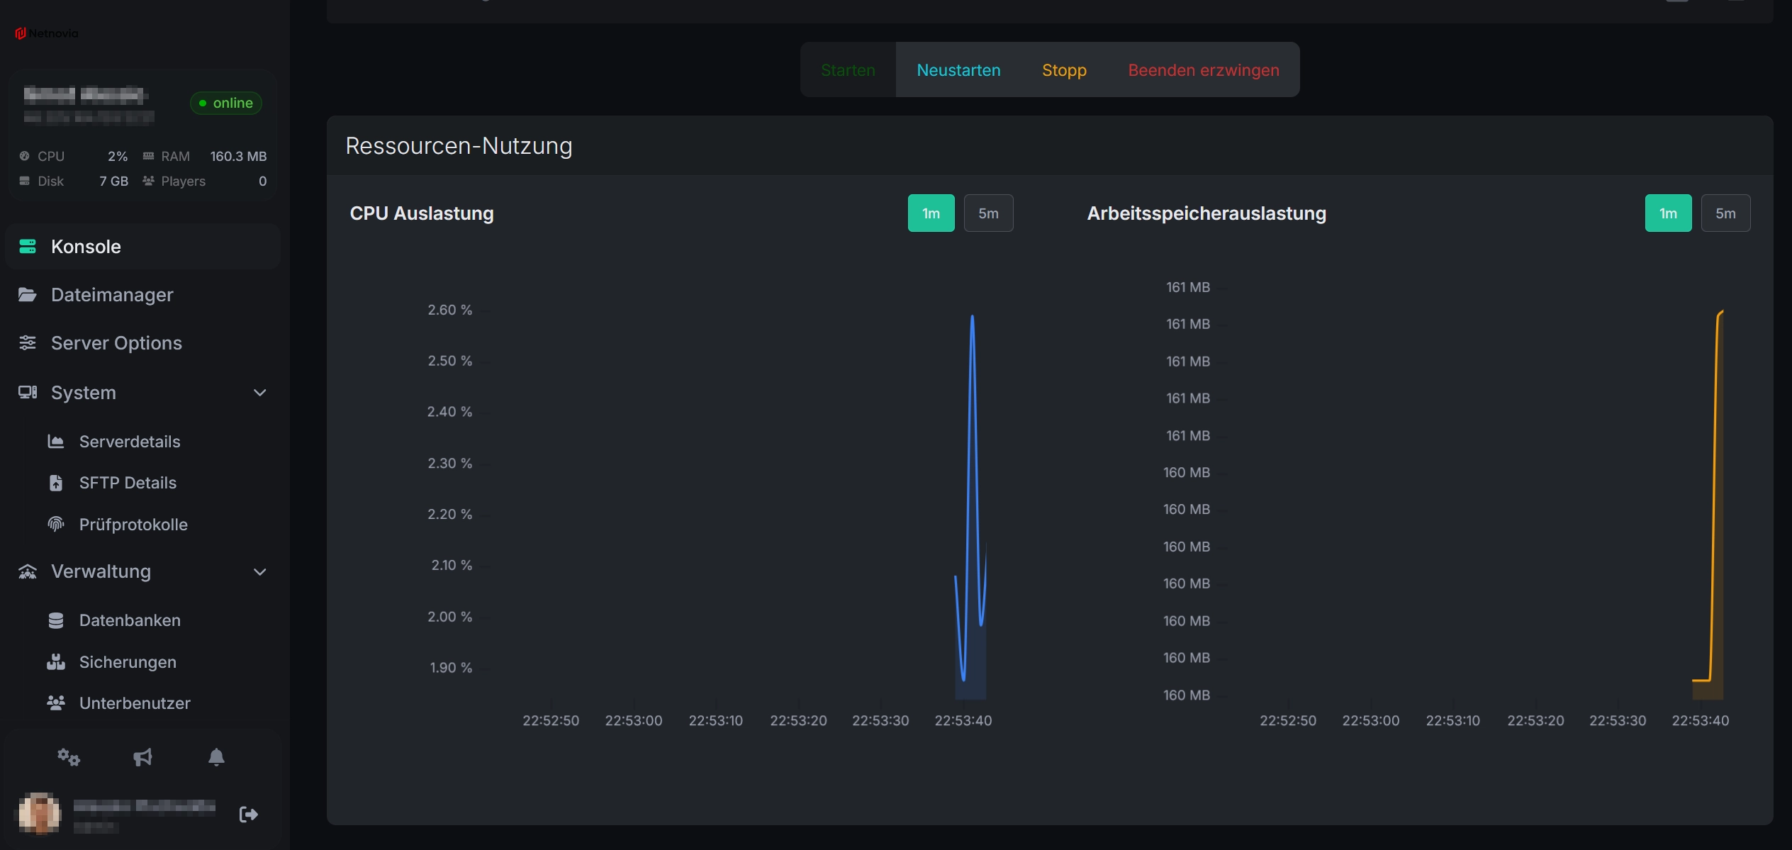
Task: Click Beenden erzwingen button
Action: (1203, 70)
